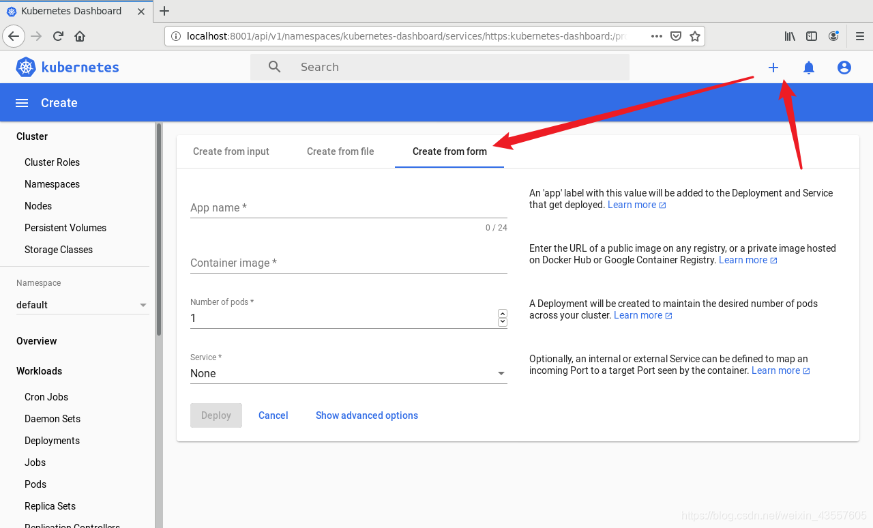Open a new browser tab
Image resolution: width=873 pixels, height=528 pixels.
coord(164,11)
